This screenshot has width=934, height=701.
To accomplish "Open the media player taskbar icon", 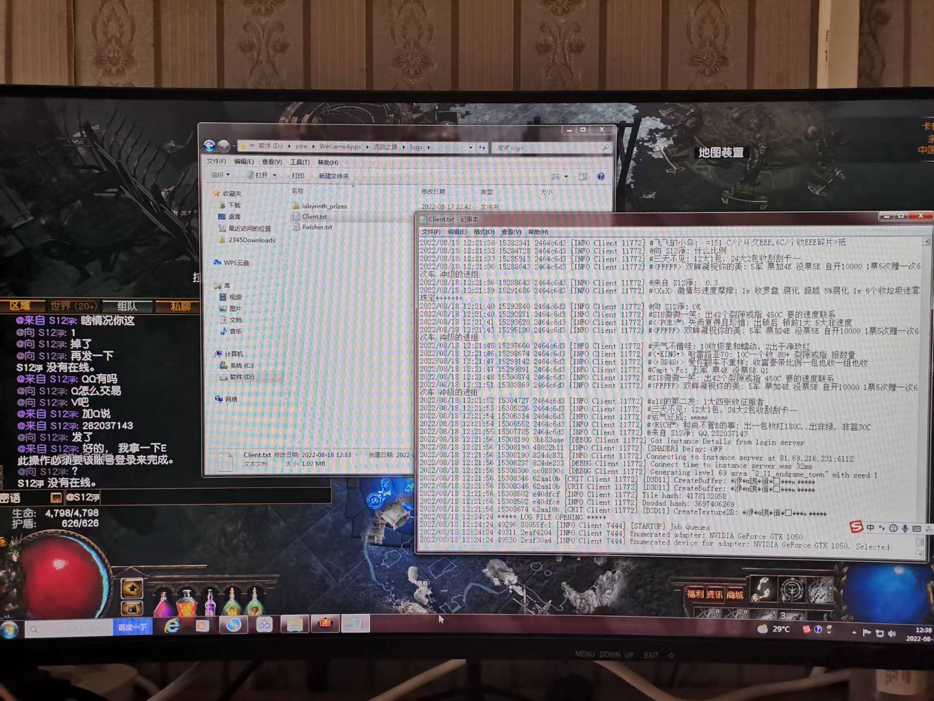I will (202, 625).
